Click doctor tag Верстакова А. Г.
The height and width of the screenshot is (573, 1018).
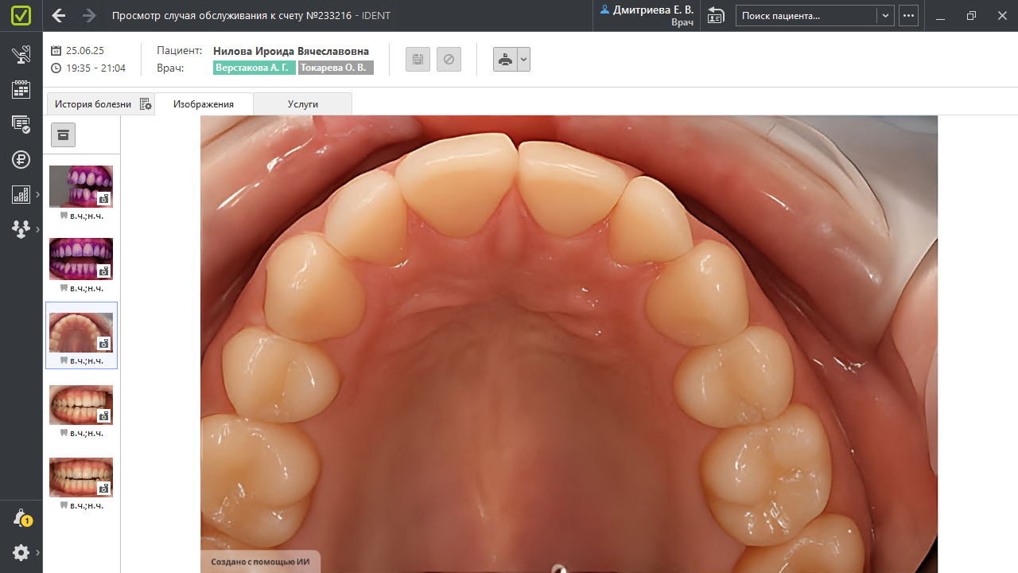point(254,68)
